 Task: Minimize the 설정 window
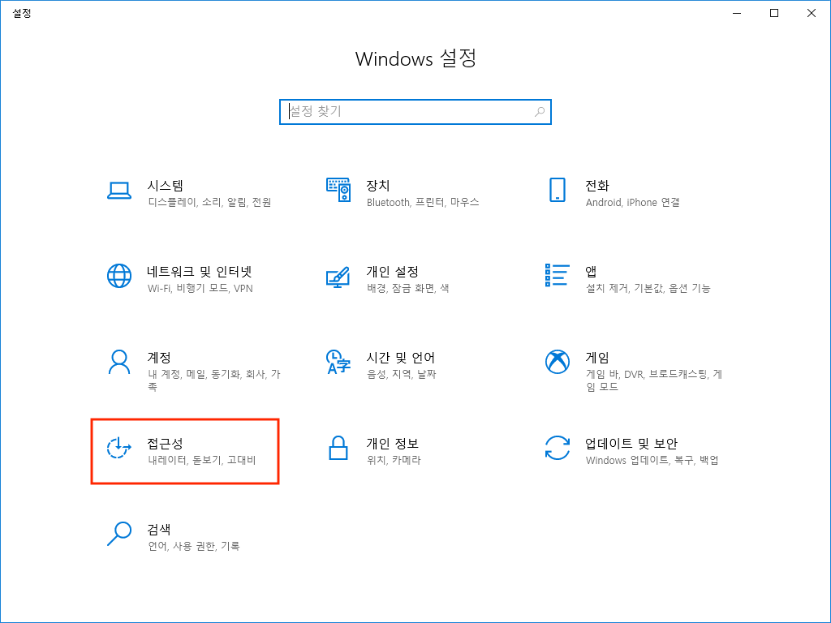[x=737, y=13]
